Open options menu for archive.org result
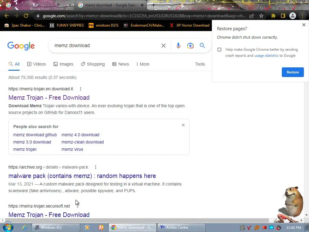Screen dimensions: 309x232 click(x=96, y=167)
